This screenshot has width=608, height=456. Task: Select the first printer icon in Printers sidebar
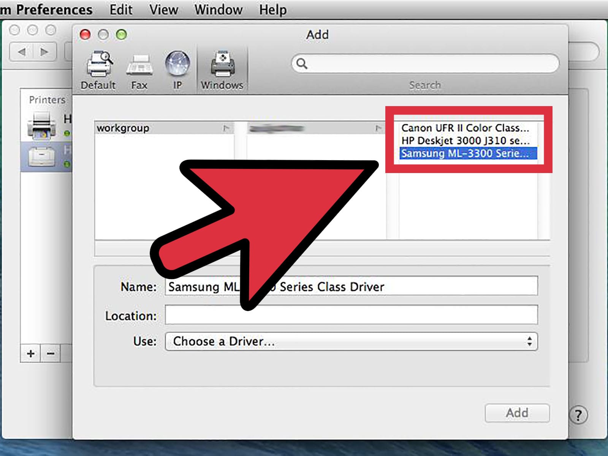coord(41,126)
